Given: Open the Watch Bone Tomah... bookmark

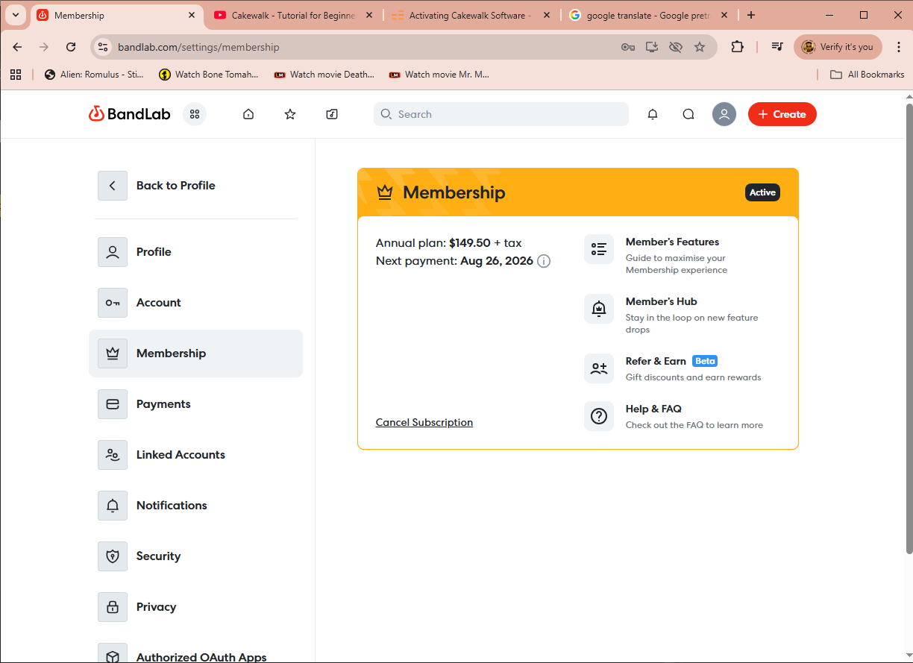Looking at the screenshot, I should (209, 75).
